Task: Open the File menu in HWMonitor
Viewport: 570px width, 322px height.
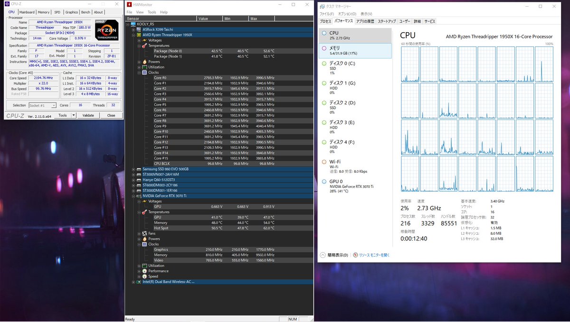Action: (x=129, y=12)
